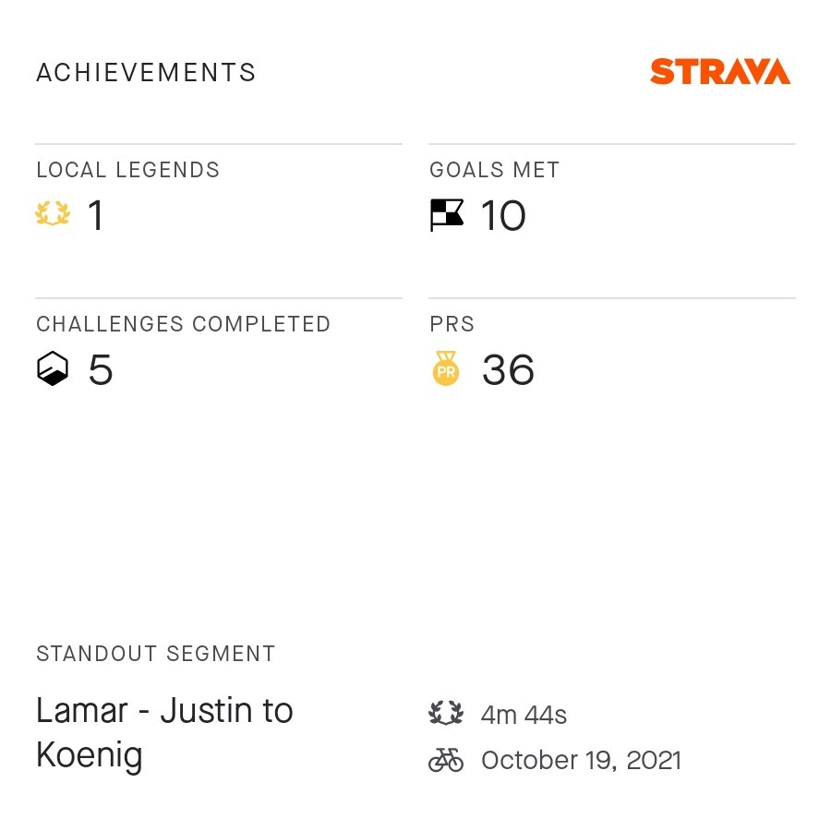Viewport: 831px width, 831px height.
Task: Select the Local Legends count of 1
Action: click(x=95, y=216)
